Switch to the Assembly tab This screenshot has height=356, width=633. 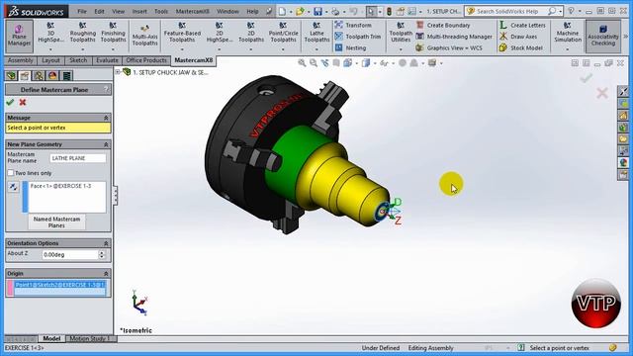click(20, 60)
